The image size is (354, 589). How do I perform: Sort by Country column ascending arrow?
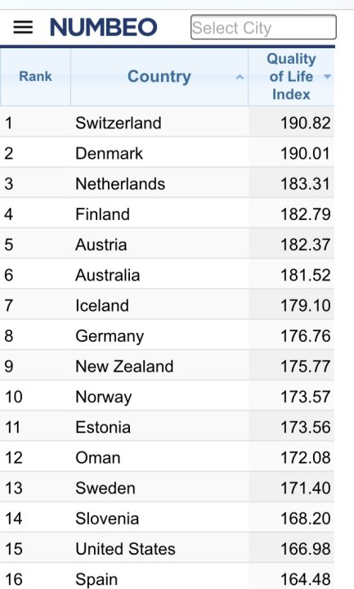[x=240, y=78]
